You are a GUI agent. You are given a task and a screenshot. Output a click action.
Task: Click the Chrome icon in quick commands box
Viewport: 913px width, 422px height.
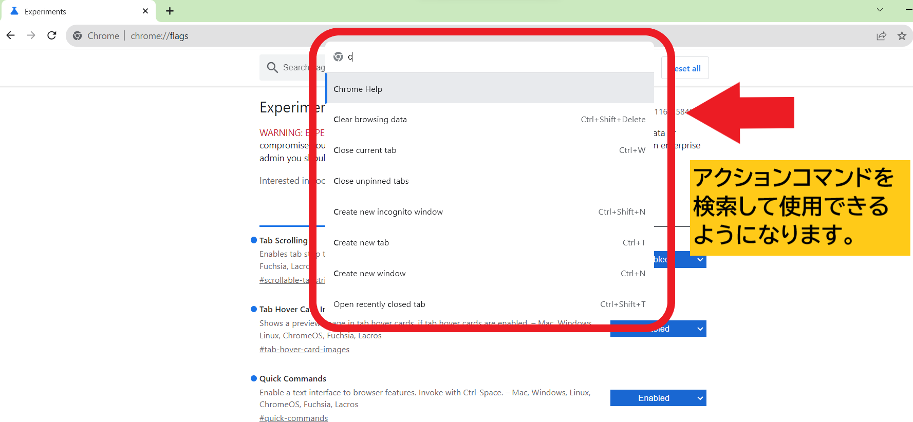pyautogui.click(x=338, y=56)
